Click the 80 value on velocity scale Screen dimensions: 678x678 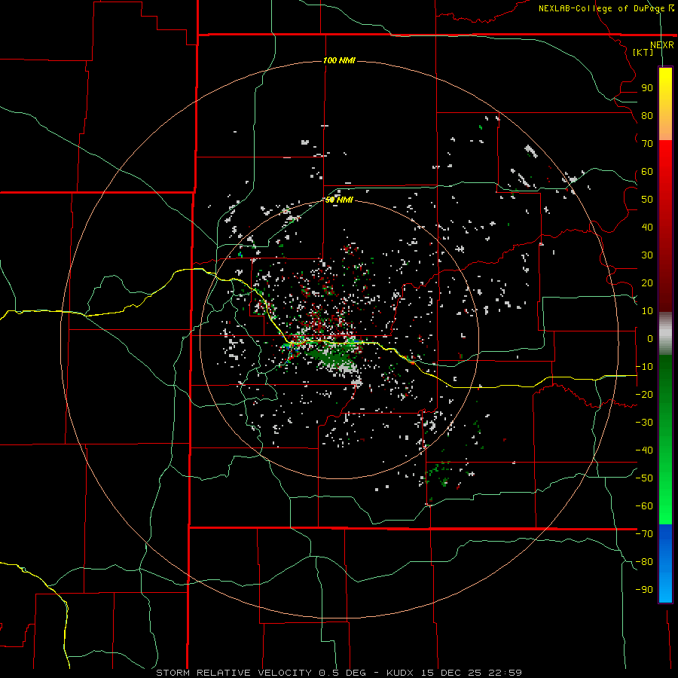(647, 116)
